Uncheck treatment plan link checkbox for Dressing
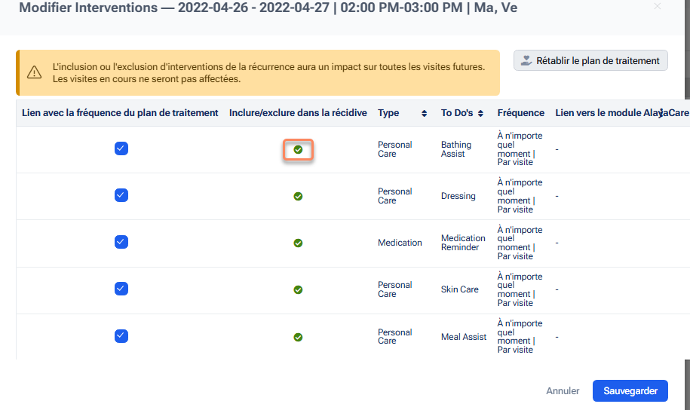This screenshot has height=410, width=690. pos(121,195)
